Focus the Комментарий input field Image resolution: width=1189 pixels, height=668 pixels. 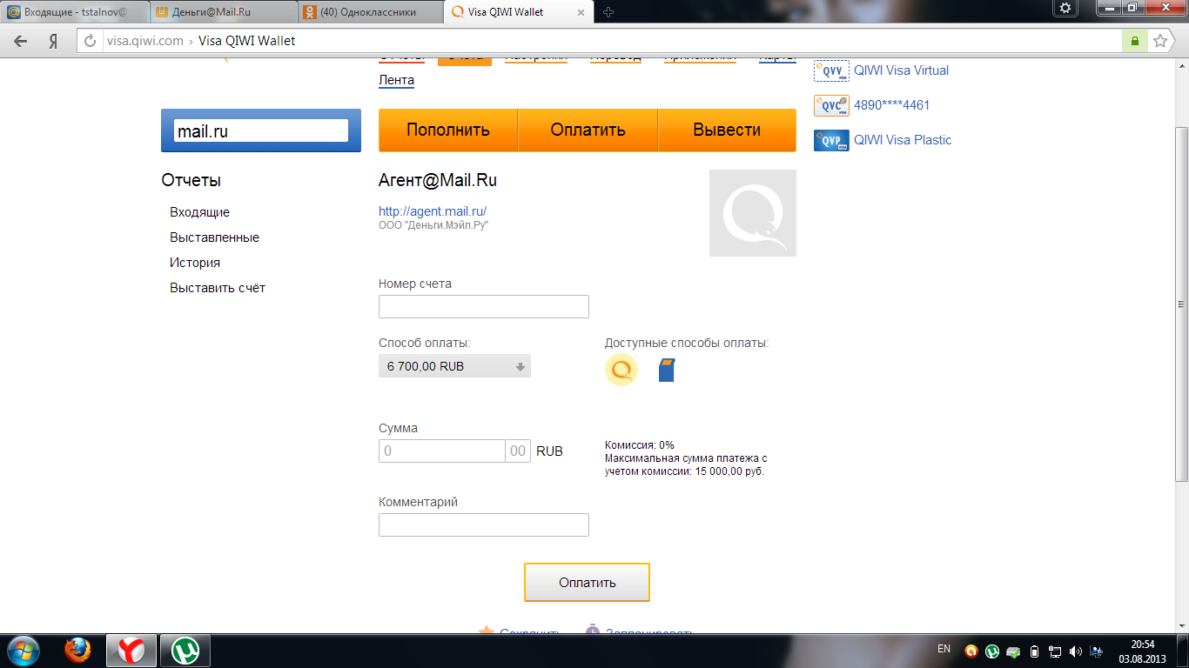pos(484,524)
